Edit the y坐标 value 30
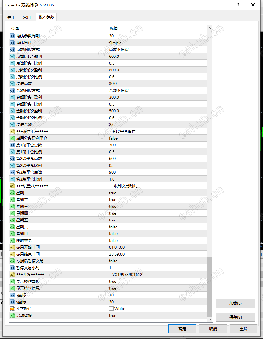The height and width of the screenshot is (339, 263). click(x=157, y=302)
